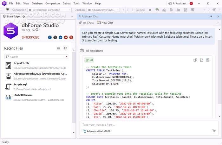Open AdventureWorks2022 data generator recent file
The image size is (222, 145).
[x=36, y=76]
